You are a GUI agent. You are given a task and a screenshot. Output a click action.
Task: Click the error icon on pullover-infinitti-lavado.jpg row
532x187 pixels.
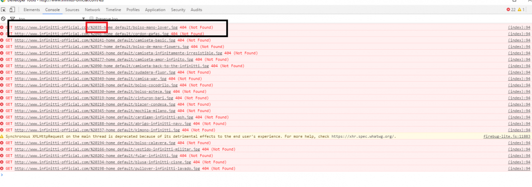tap(2, 169)
